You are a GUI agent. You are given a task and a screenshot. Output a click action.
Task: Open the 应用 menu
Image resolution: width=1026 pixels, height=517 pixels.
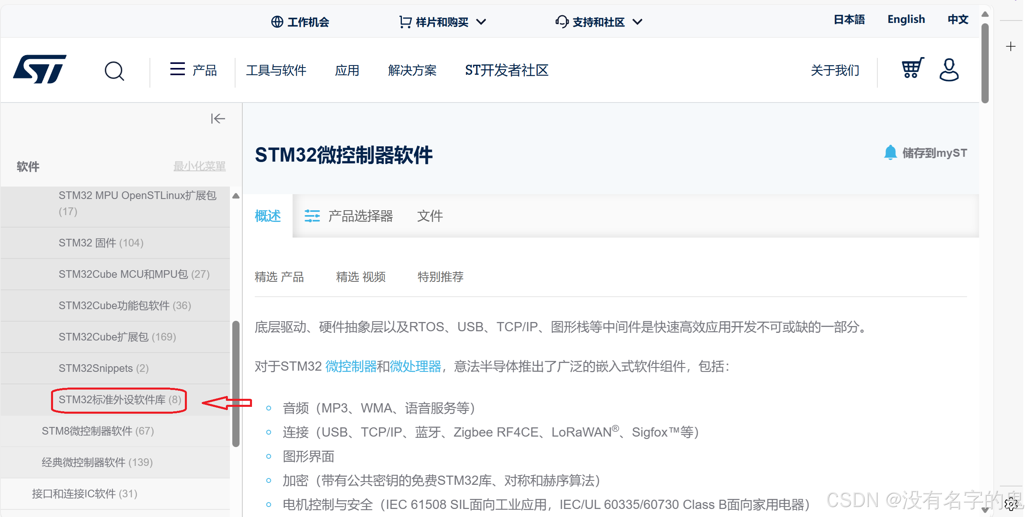(347, 70)
